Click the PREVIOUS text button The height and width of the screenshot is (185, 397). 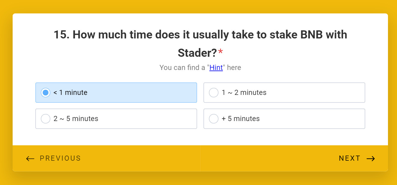point(60,158)
